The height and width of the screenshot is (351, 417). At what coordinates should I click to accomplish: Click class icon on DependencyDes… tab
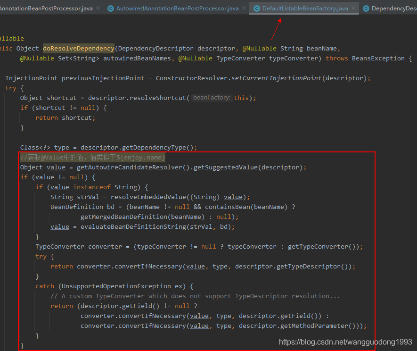366,8
